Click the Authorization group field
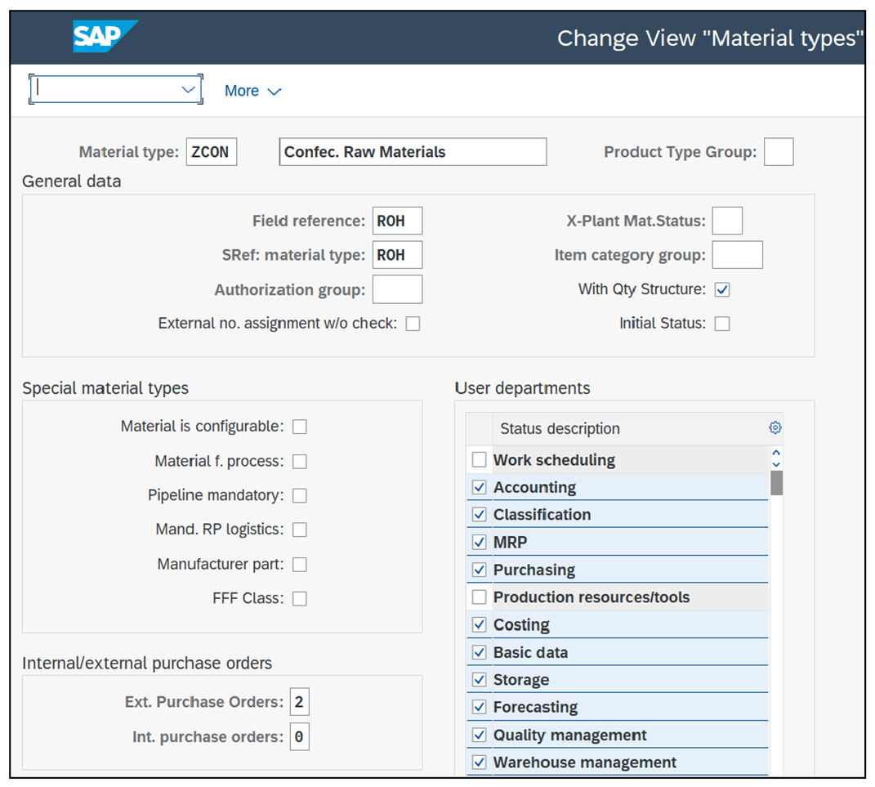 coord(397,288)
